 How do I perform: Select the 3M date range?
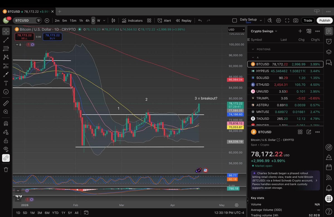click(40, 213)
